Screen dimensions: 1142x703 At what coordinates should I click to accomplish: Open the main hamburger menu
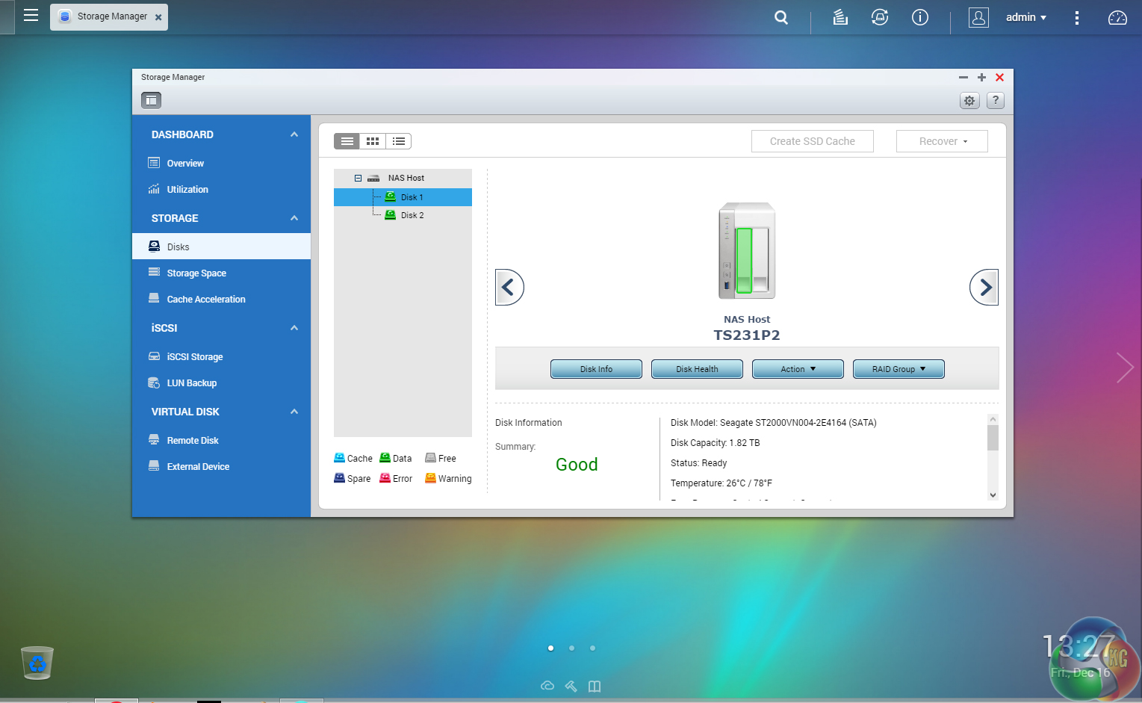point(31,16)
